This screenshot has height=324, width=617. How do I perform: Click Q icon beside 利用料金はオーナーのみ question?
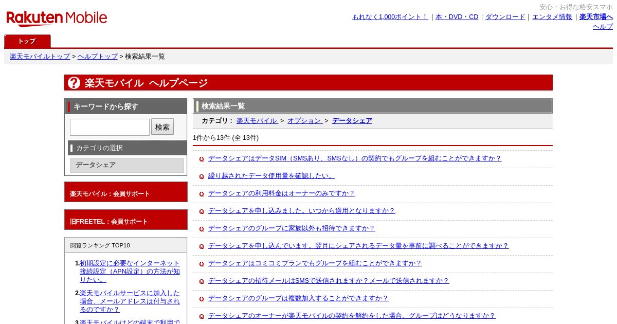point(202,194)
